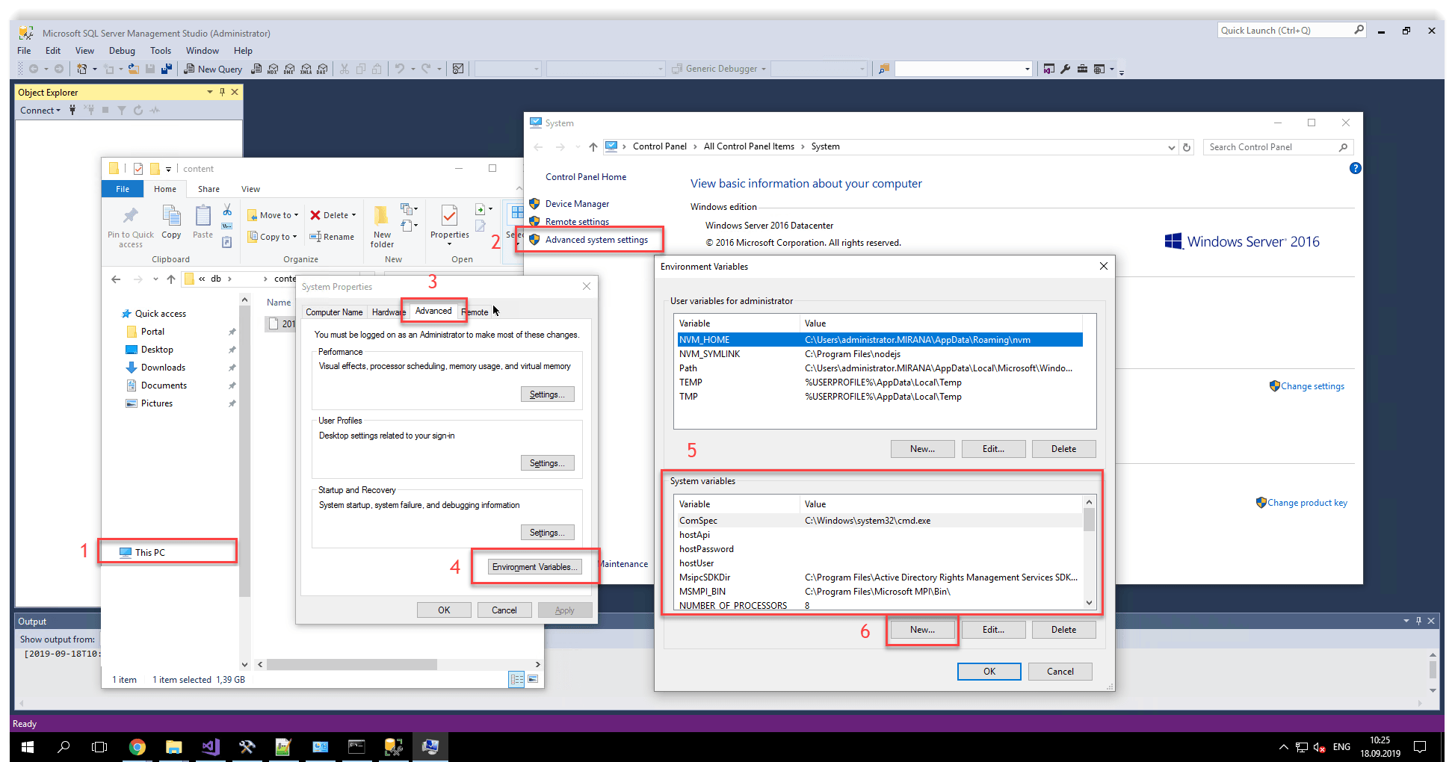Click Connect Object Explorer plug icon

click(72, 110)
